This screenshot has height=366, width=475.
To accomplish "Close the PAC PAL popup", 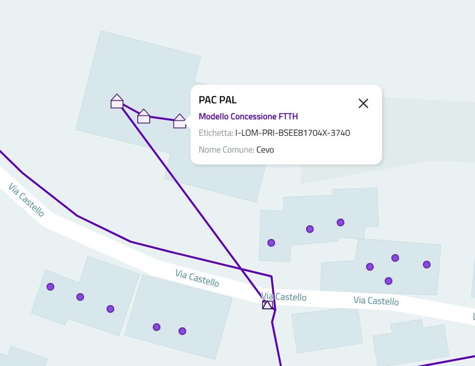I will (363, 103).
